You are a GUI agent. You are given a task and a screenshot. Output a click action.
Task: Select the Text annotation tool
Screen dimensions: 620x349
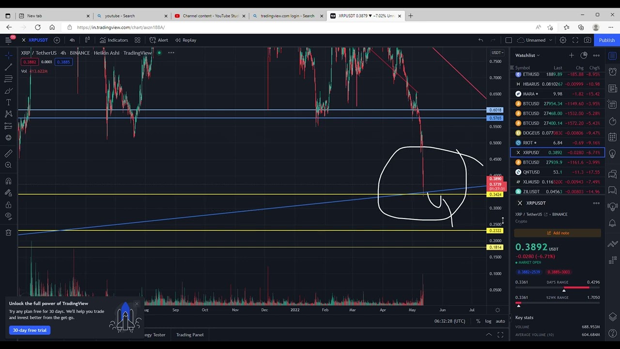point(8,102)
